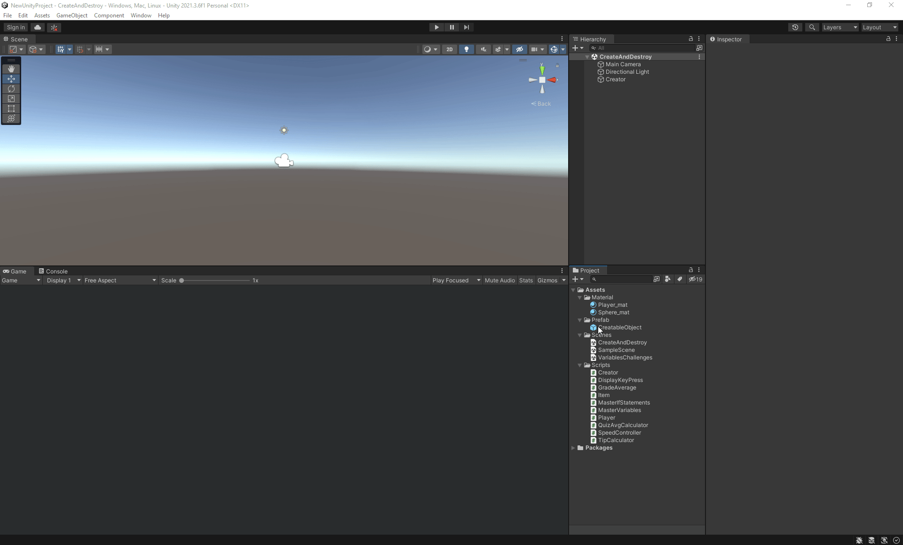Viewport: 903px width, 545px height.
Task: Toggle 2D view mode in Scene
Action: click(x=449, y=49)
